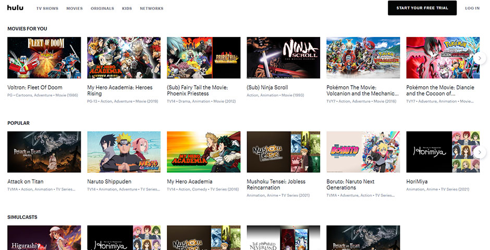This screenshot has height=250, width=490.
Task: Click My Hero Academia title under Popular
Action: pyautogui.click(x=190, y=182)
